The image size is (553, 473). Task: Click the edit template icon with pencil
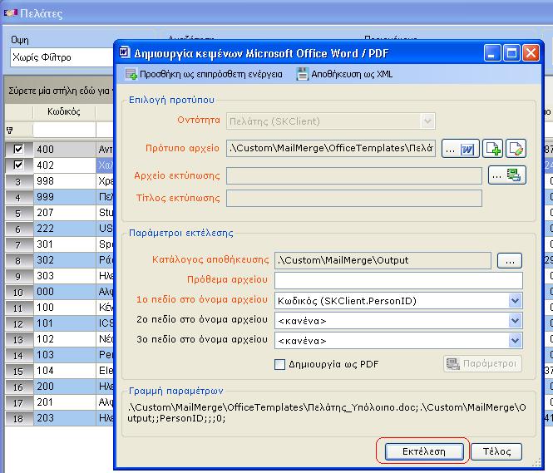coord(516,148)
